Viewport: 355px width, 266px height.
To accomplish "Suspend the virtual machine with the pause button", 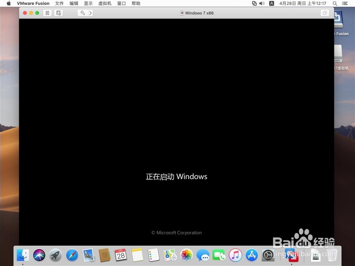I will 47,13.
